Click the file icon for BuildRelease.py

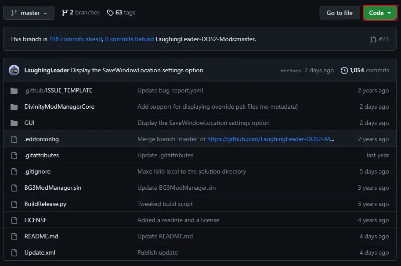click(14, 204)
